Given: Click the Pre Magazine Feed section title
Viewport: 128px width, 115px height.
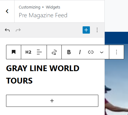Looking at the screenshot, I should point(43,15).
